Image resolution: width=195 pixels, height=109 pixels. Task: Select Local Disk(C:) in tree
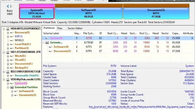click(23, 44)
